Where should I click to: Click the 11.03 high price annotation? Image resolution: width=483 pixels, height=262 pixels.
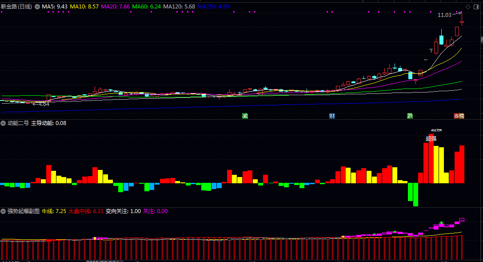tap(444, 15)
